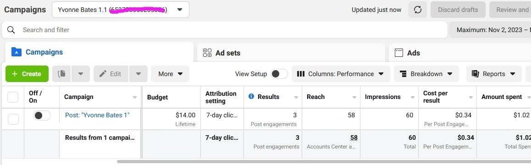This screenshot has width=531, height=165.
Task: Click the Ads window icon
Action: [399, 53]
